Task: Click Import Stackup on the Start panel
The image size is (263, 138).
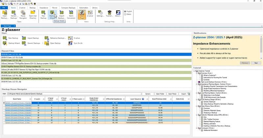Action: 30,38
